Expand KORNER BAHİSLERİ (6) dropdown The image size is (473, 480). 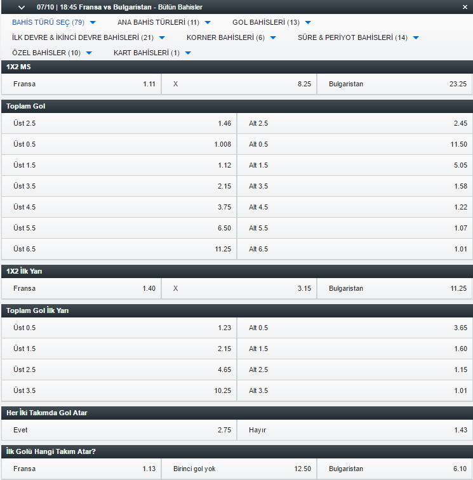pos(231,37)
